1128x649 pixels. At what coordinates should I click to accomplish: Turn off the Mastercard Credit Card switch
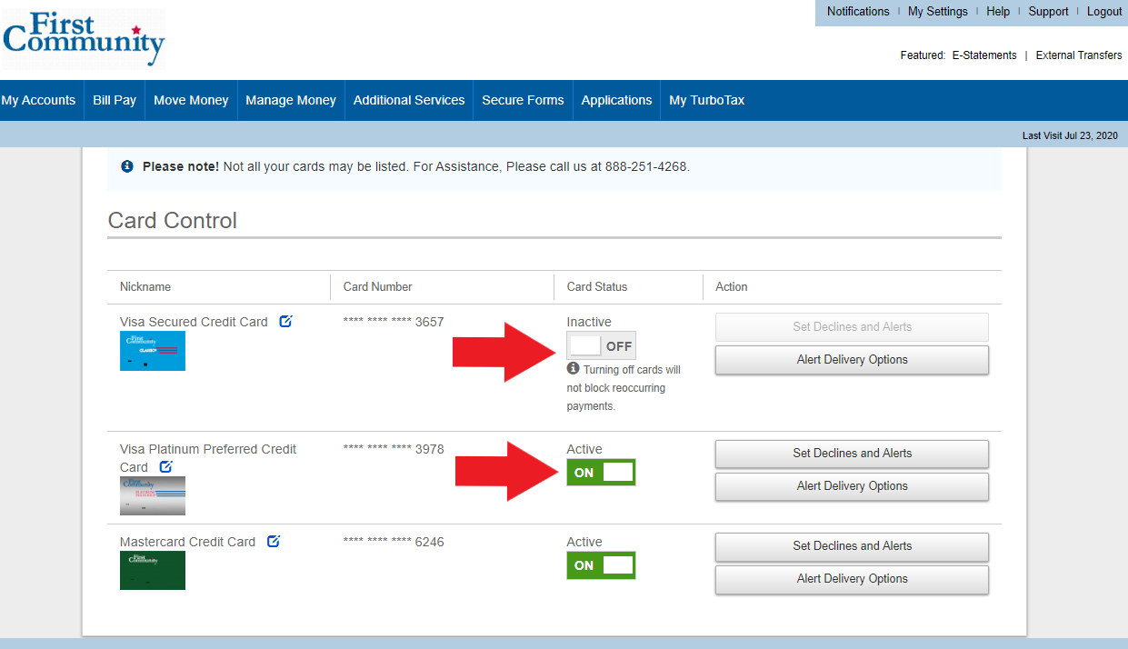pyautogui.click(x=601, y=565)
